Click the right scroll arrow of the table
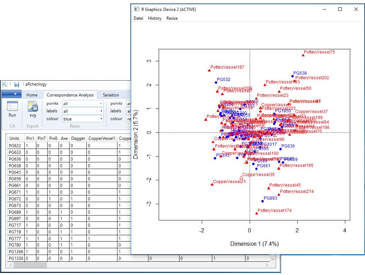Viewport: 365px width, 275px height. 267,265
